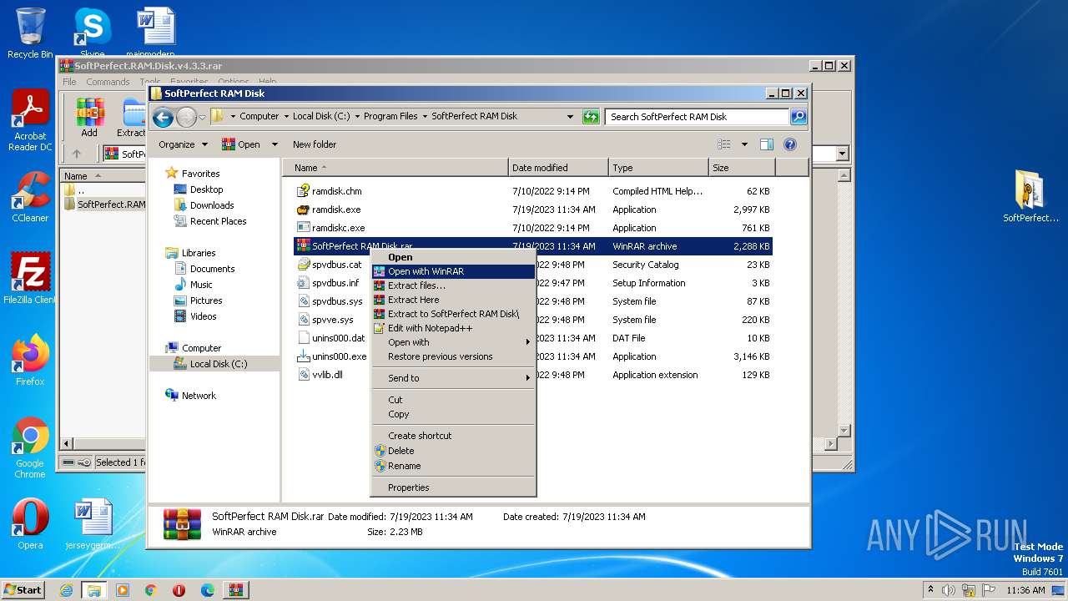Open the Organize dropdown
The image size is (1068, 601).
[x=183, y=144]
